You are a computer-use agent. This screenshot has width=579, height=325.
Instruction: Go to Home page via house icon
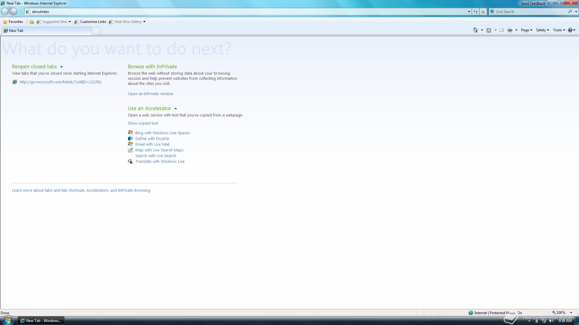pos(476,30)
